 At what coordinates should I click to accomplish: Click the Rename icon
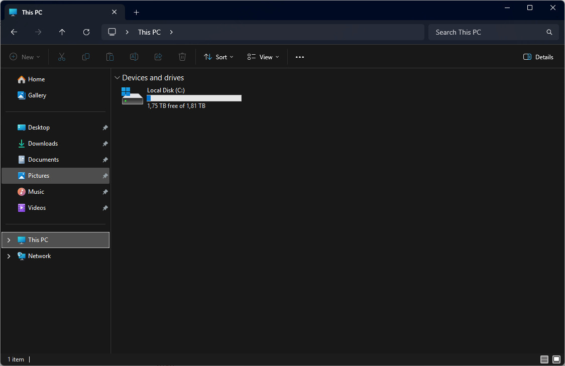(x=134, y=57)
